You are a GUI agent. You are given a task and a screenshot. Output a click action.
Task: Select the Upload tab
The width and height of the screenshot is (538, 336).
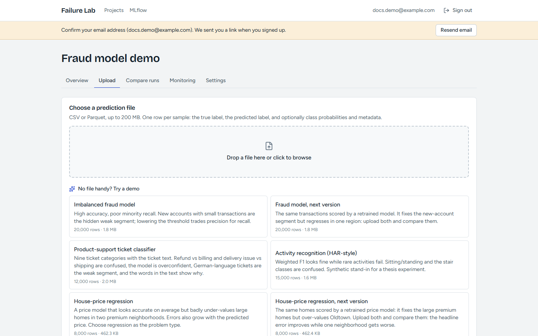pos(107,80)
